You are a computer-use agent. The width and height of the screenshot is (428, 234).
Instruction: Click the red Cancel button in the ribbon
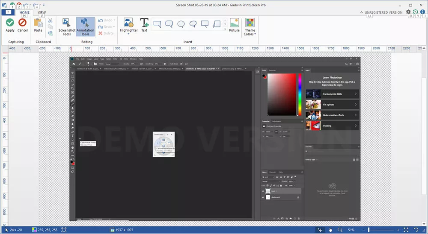[22, 25]
